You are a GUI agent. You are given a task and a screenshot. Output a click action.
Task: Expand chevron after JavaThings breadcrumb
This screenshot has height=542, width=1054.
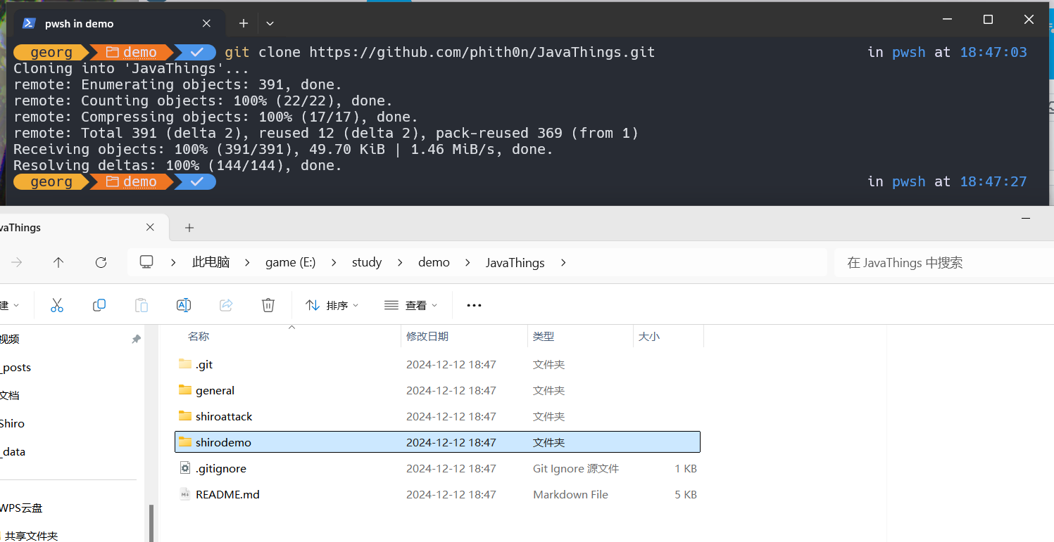coord(563,262)
